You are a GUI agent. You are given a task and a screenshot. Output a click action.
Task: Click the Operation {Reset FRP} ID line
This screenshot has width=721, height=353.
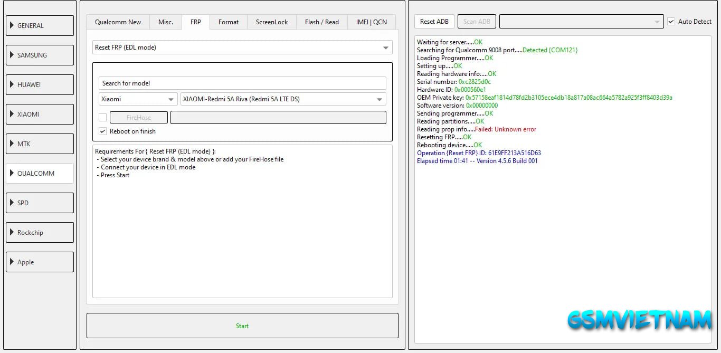[479, 153]
